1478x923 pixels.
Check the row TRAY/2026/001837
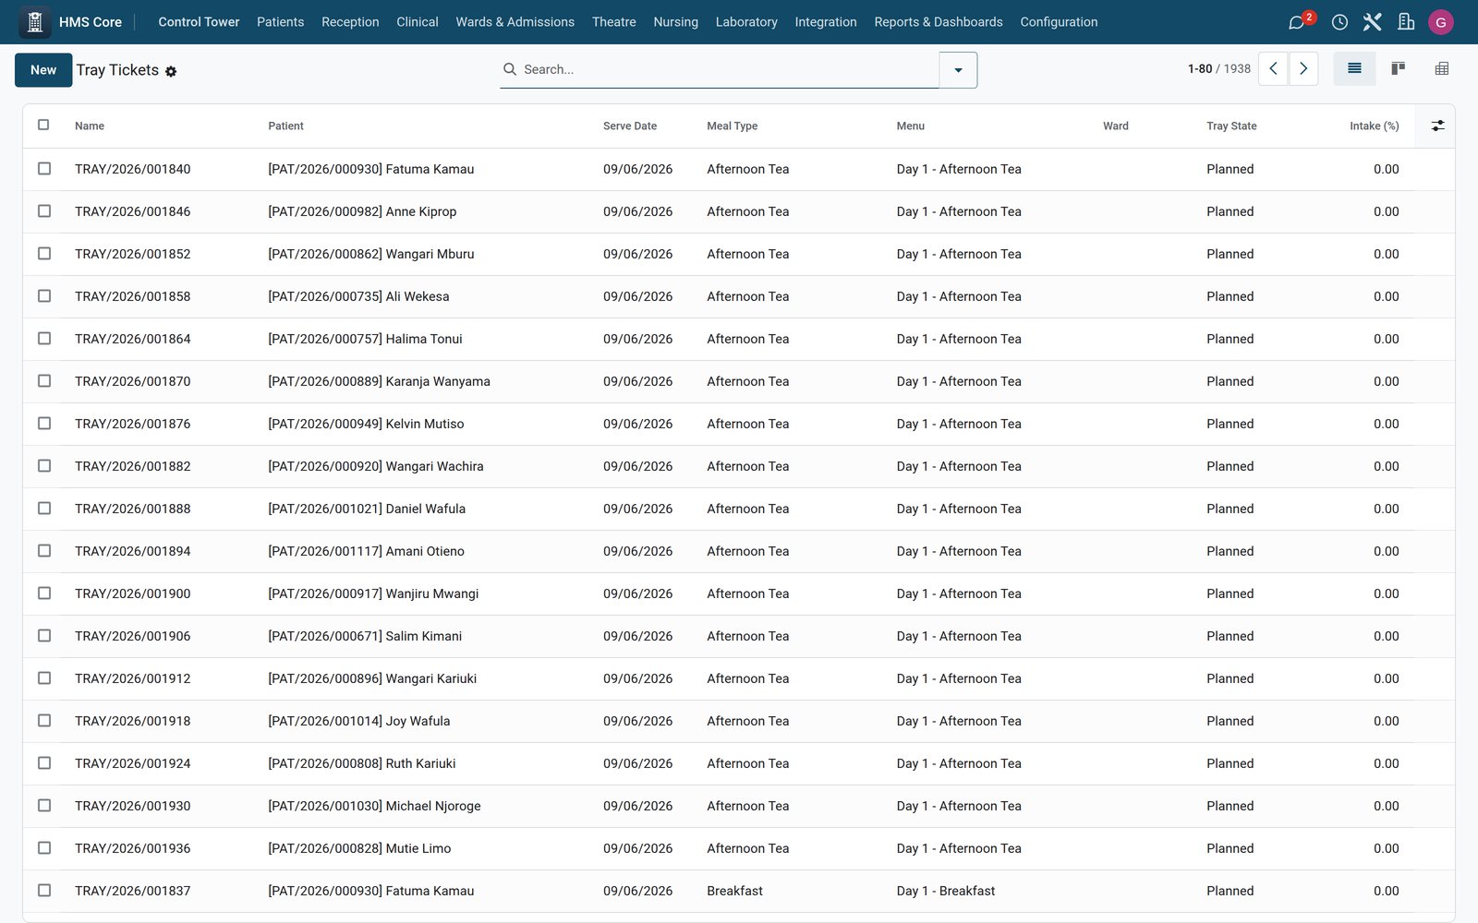point(44,891)
